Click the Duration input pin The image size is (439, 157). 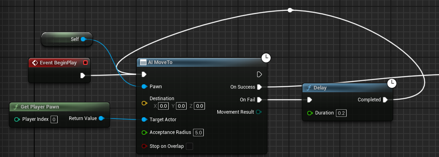tap(310, 113)
